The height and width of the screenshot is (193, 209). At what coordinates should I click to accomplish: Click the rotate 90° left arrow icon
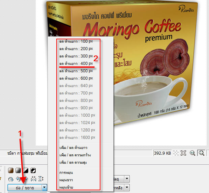pos(19,179)
